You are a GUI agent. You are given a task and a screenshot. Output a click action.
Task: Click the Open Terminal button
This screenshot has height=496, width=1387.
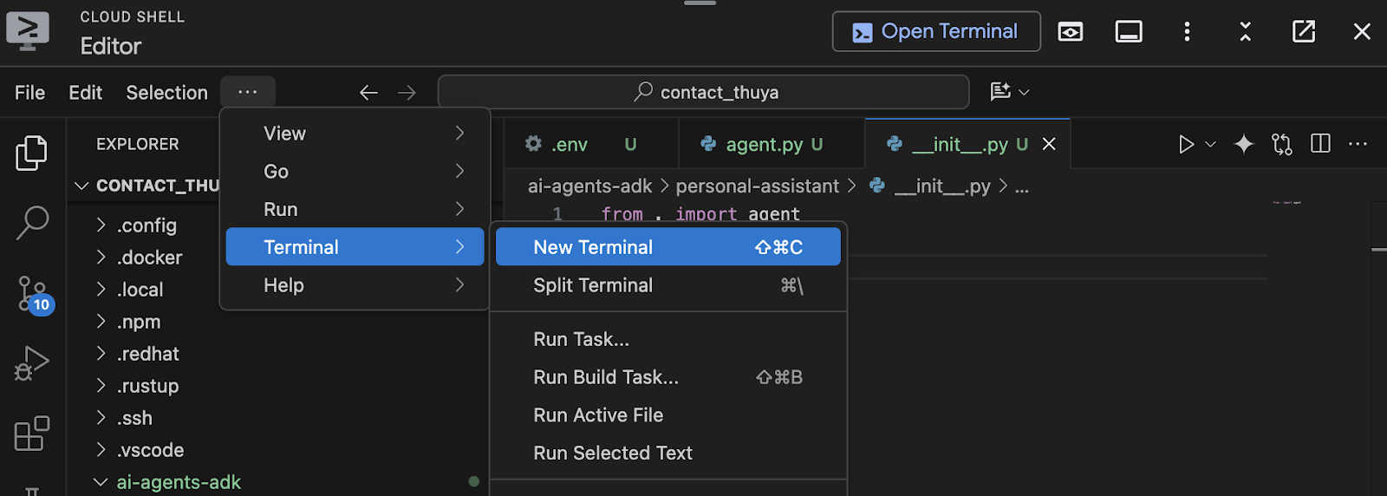[936, 32]
